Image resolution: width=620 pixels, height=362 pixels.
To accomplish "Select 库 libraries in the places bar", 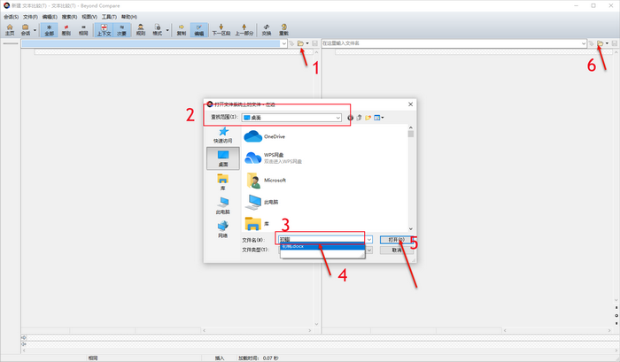I will click(223, 181).
